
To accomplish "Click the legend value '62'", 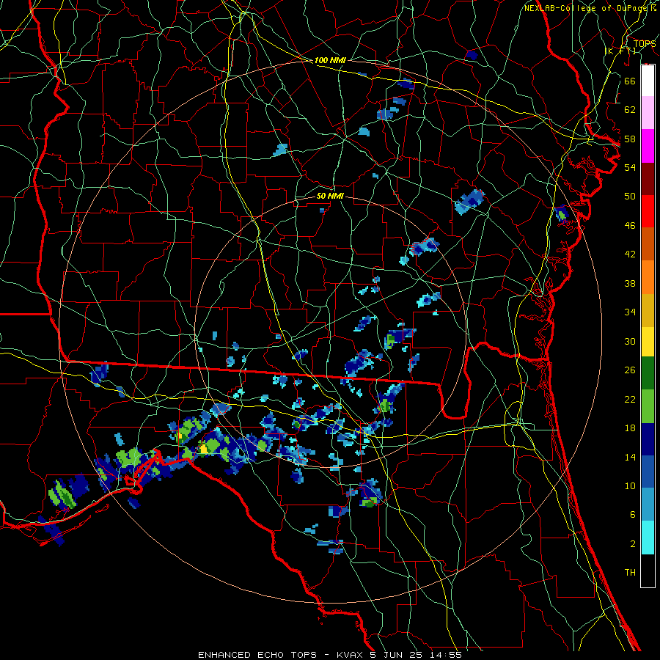I will click(630, 110).
